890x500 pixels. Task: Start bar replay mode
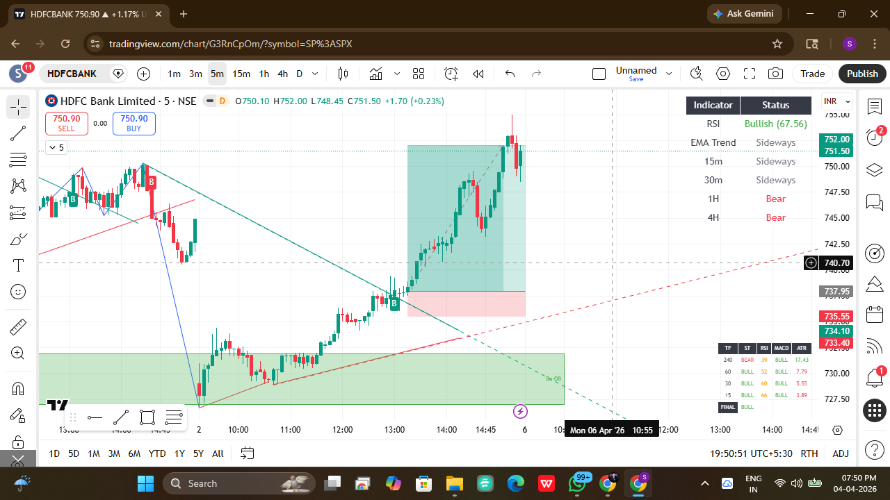coord(478,74)
